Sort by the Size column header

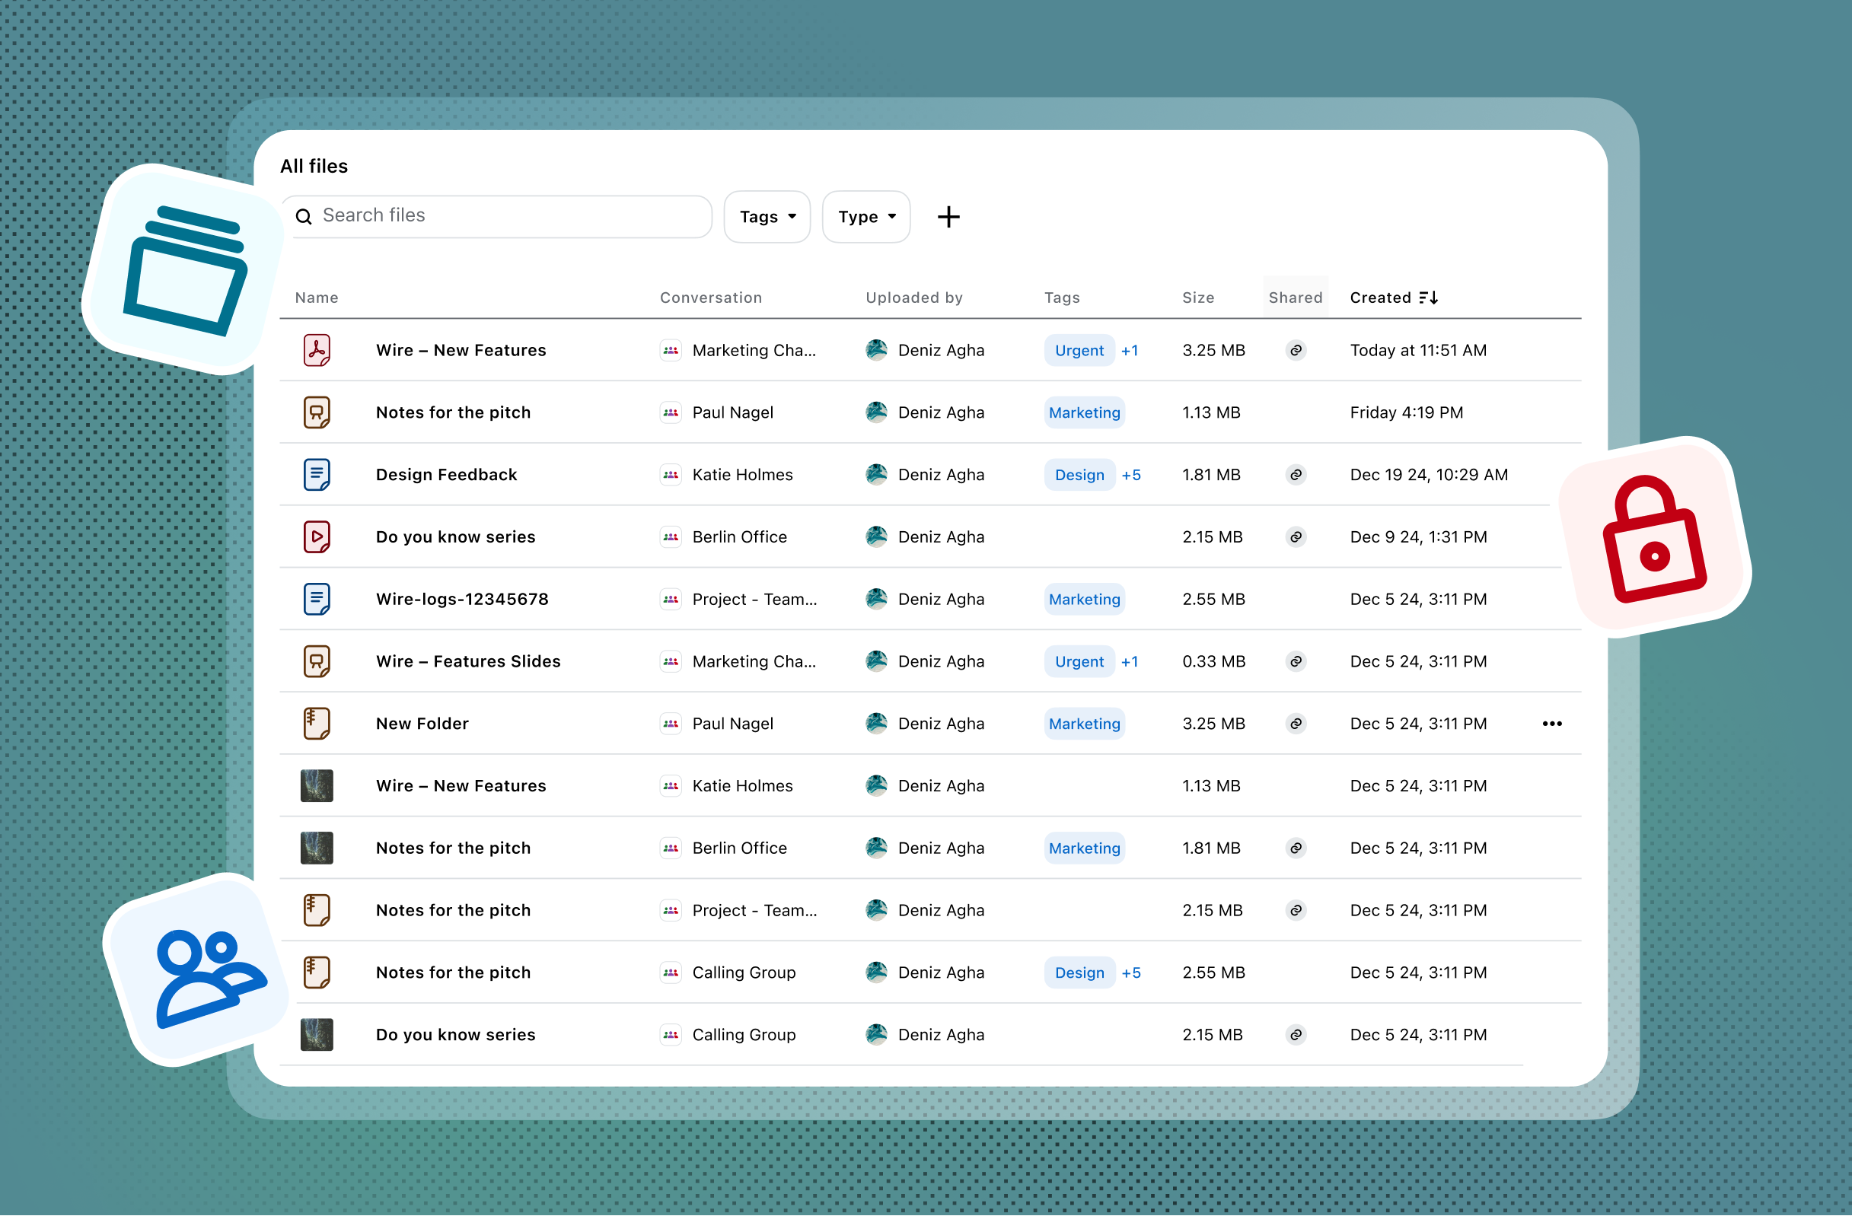(x=1198, y=298)
